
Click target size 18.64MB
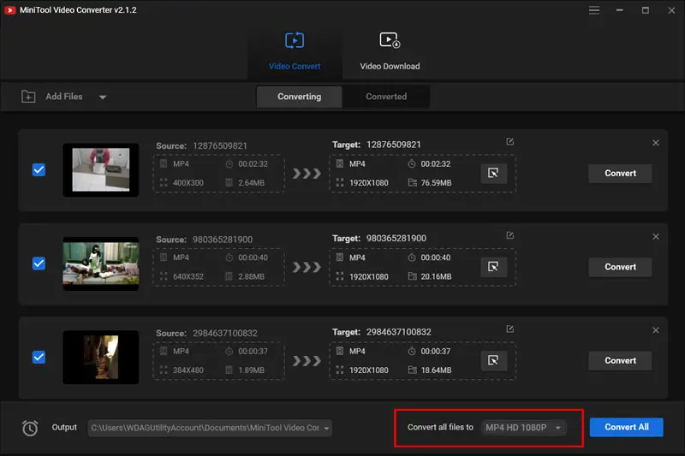[436, 370]
